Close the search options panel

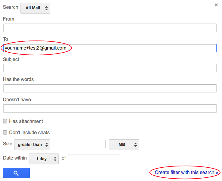tap(216, 5)
